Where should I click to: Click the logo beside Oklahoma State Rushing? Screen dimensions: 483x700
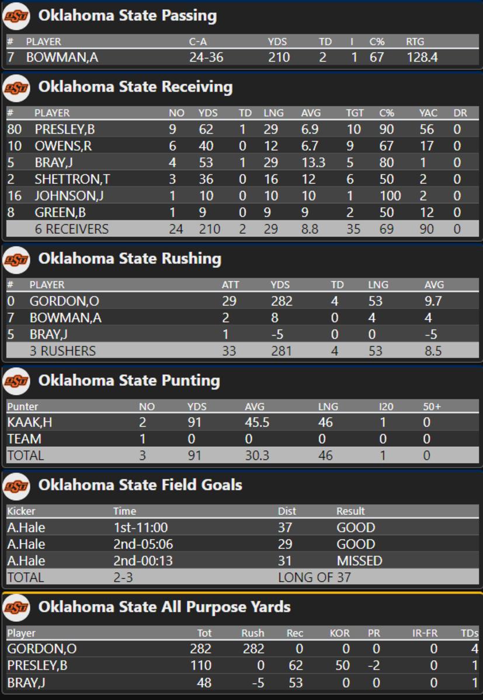pyautogui.click(x=16, y=260)
